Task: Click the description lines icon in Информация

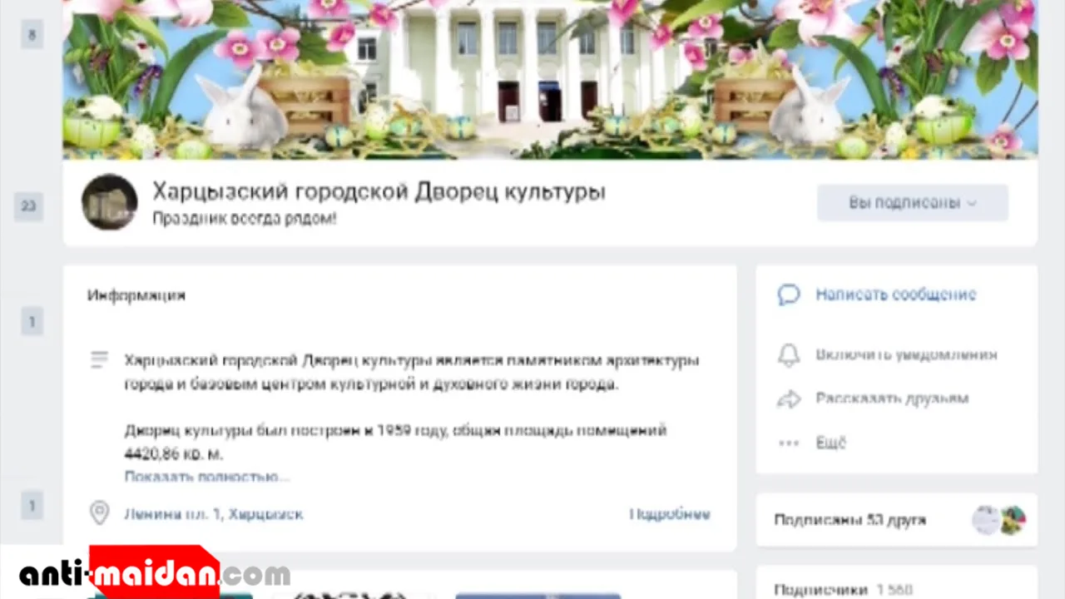Action: tap(99, 360)
